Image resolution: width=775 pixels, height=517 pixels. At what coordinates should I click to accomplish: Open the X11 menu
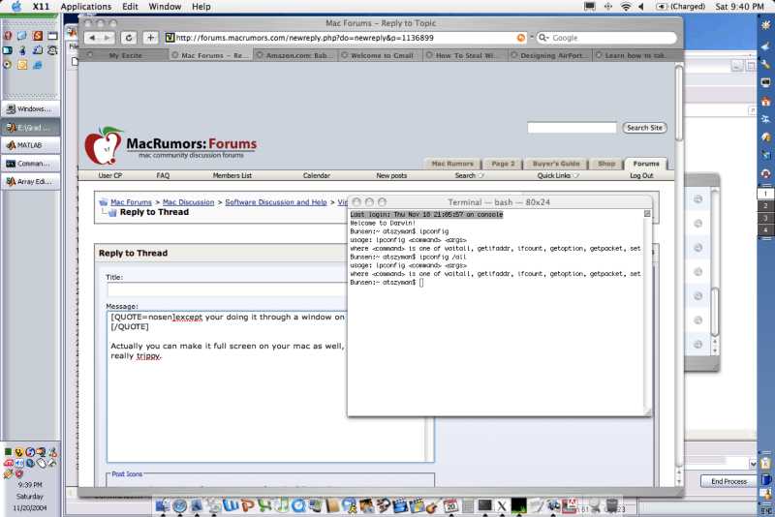tap(41, 7)
